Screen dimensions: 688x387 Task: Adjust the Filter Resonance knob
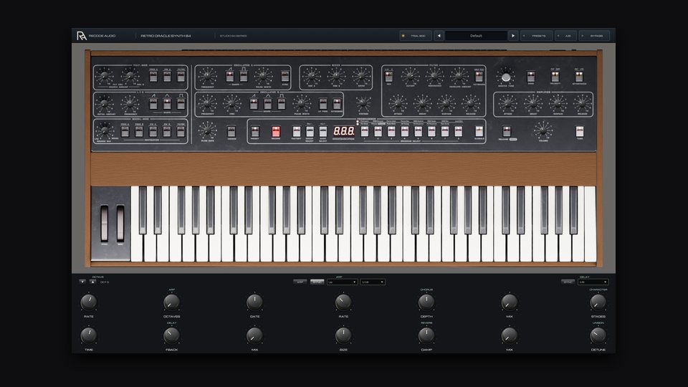[435, 77]
